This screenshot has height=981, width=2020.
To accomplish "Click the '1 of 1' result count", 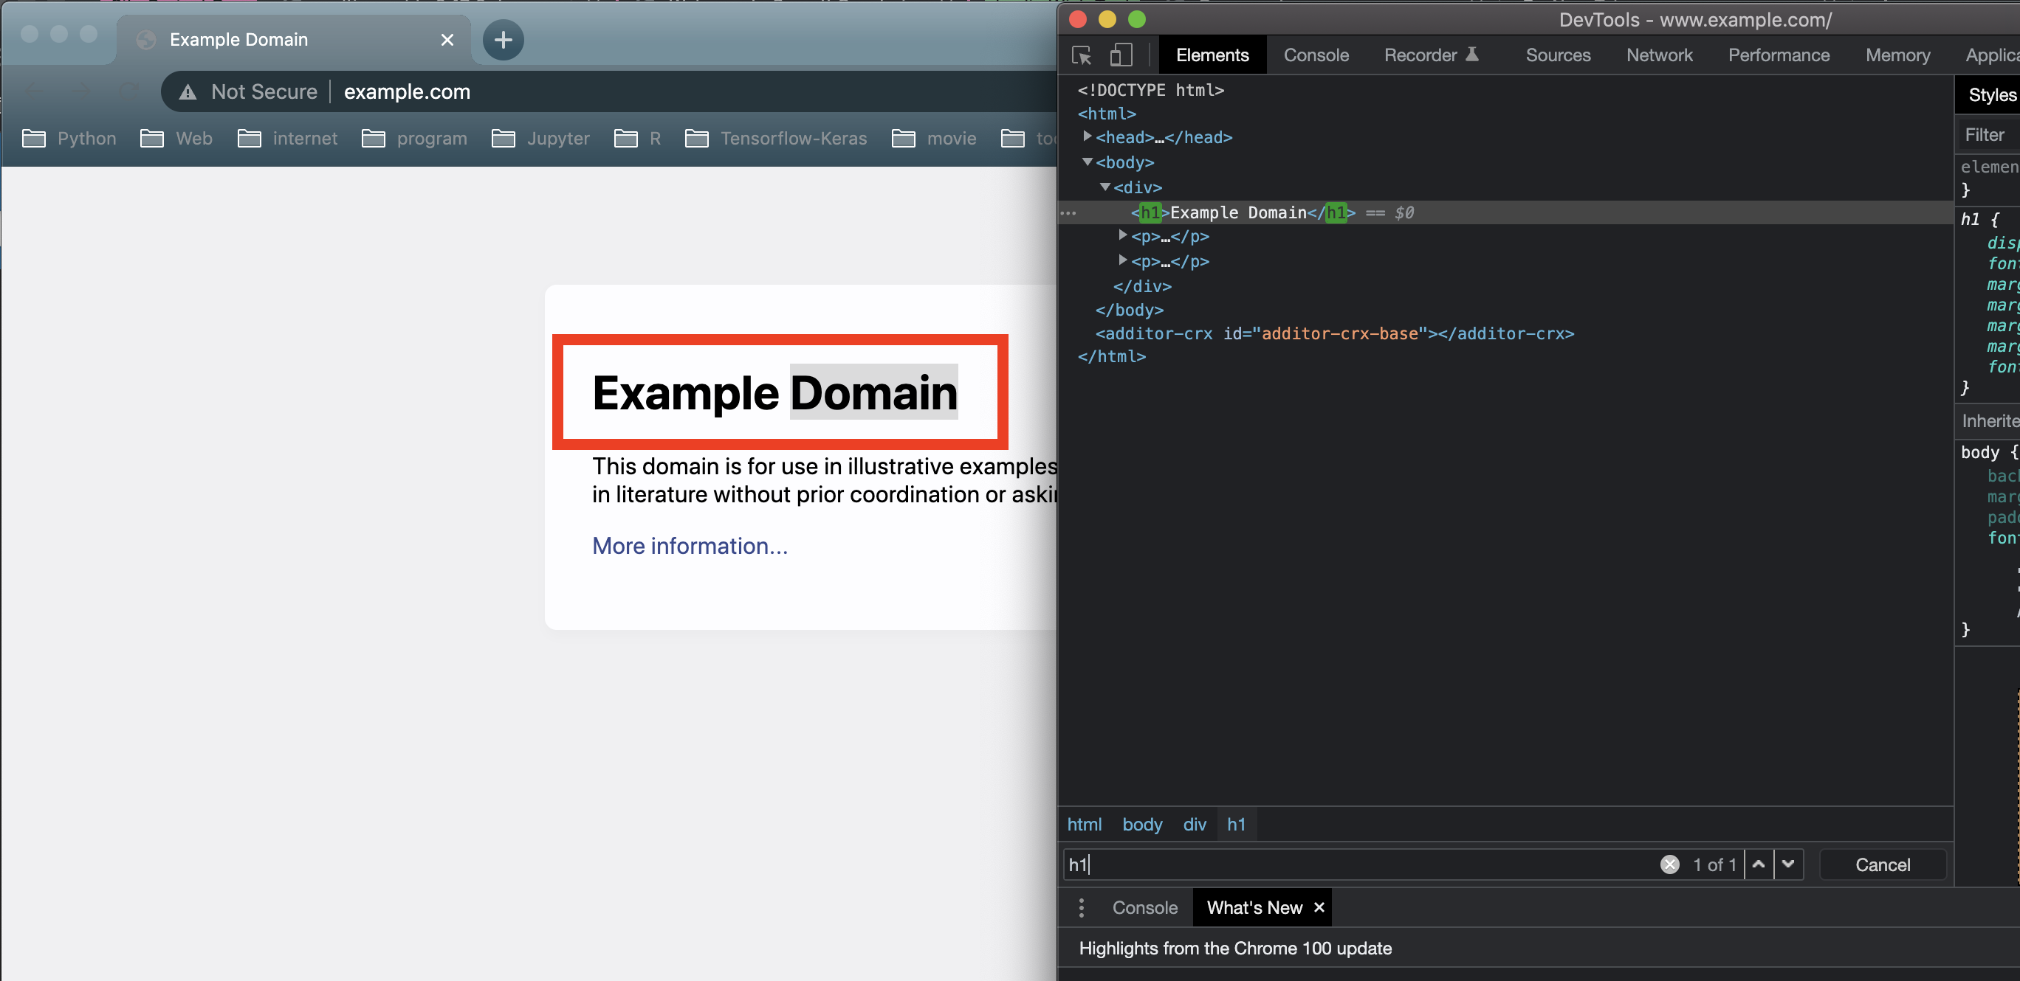I will (x=1714, y=864).
